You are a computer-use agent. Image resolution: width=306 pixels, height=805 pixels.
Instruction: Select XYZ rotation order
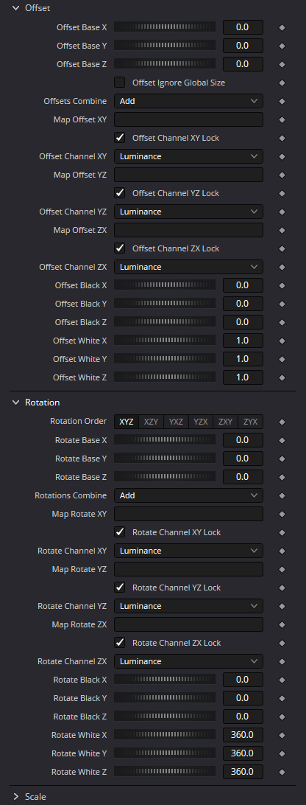126,422
